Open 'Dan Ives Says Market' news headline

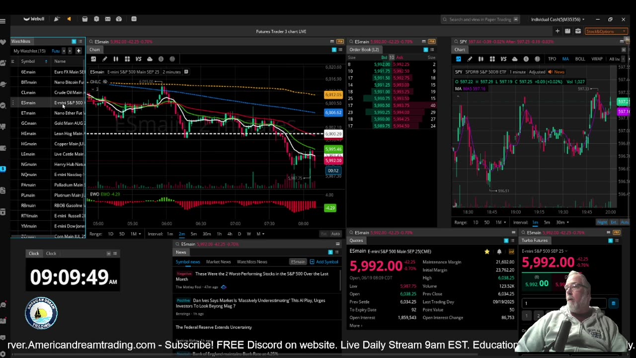[250, 303]
